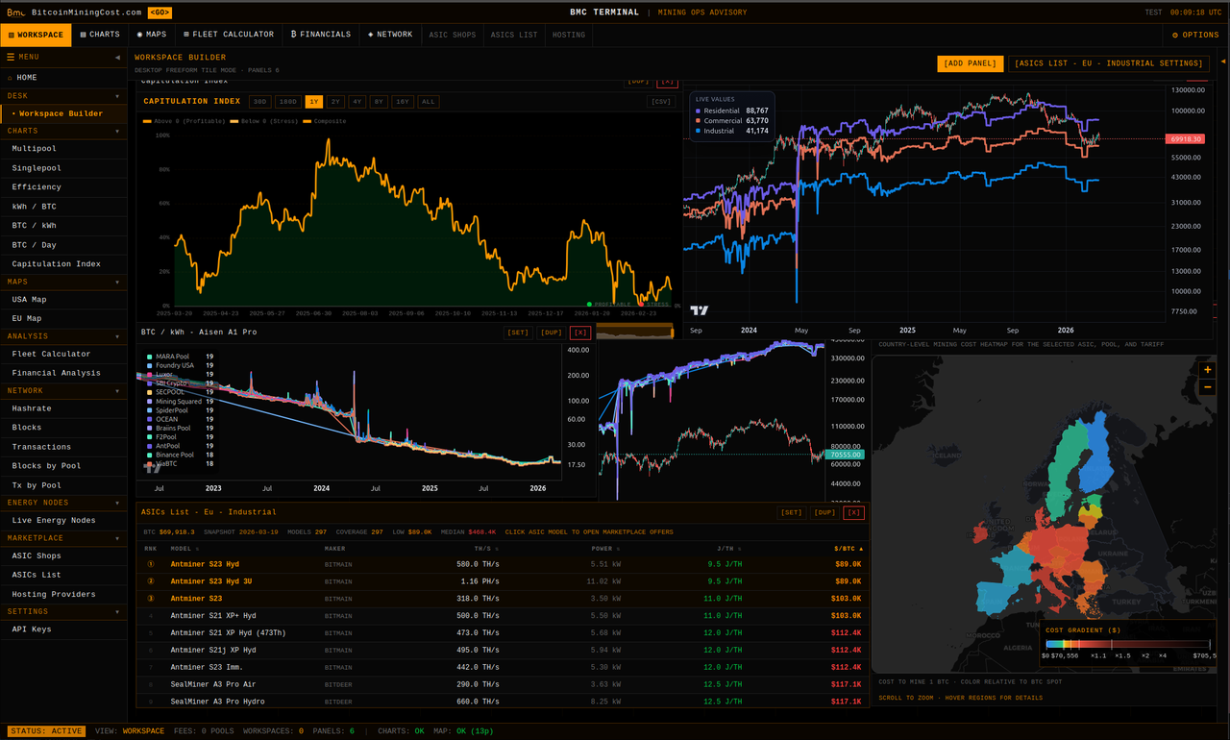Click the [ADD PANEL] button
This screenshot has width=1230, height=740.
970,62
